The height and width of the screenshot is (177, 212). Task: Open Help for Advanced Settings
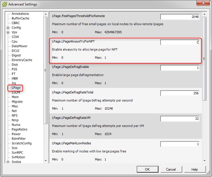click(x=194, y=169)
